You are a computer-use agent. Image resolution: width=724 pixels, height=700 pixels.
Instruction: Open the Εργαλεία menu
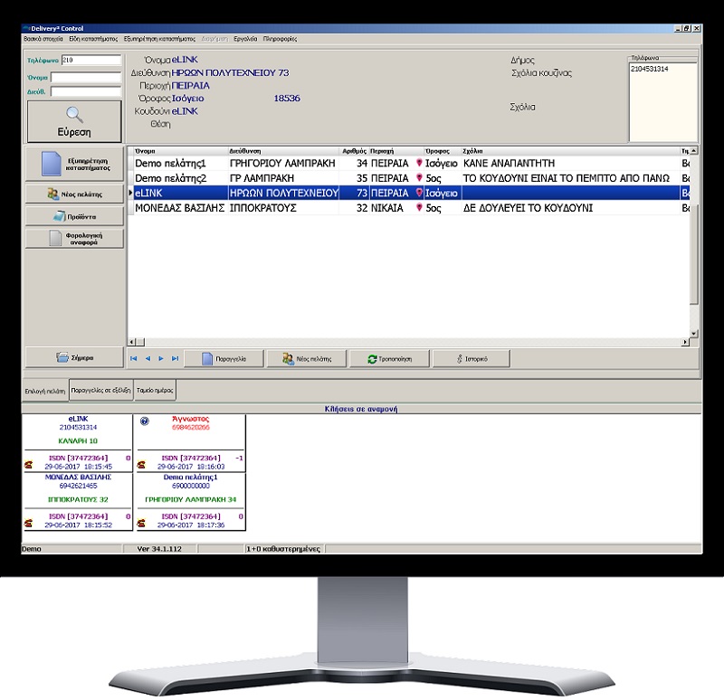pyautogui.click(x=244, y=40)
